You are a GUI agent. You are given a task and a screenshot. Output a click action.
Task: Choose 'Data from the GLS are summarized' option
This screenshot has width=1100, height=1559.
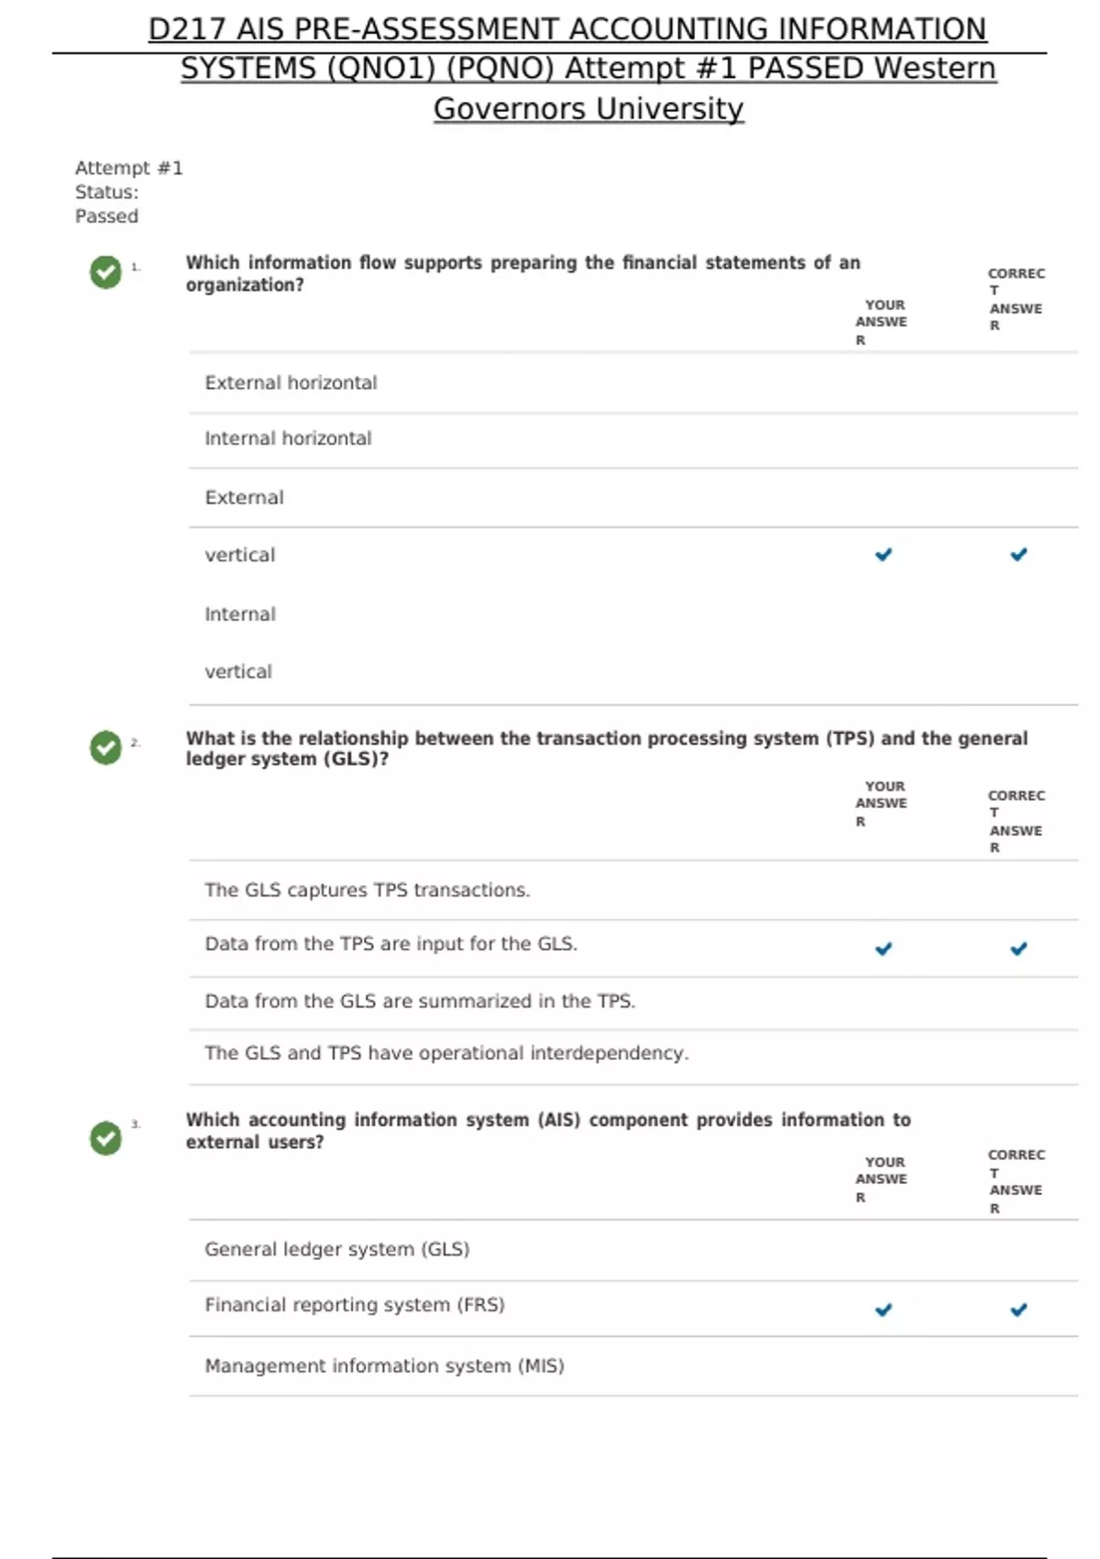pos(419,1001)
